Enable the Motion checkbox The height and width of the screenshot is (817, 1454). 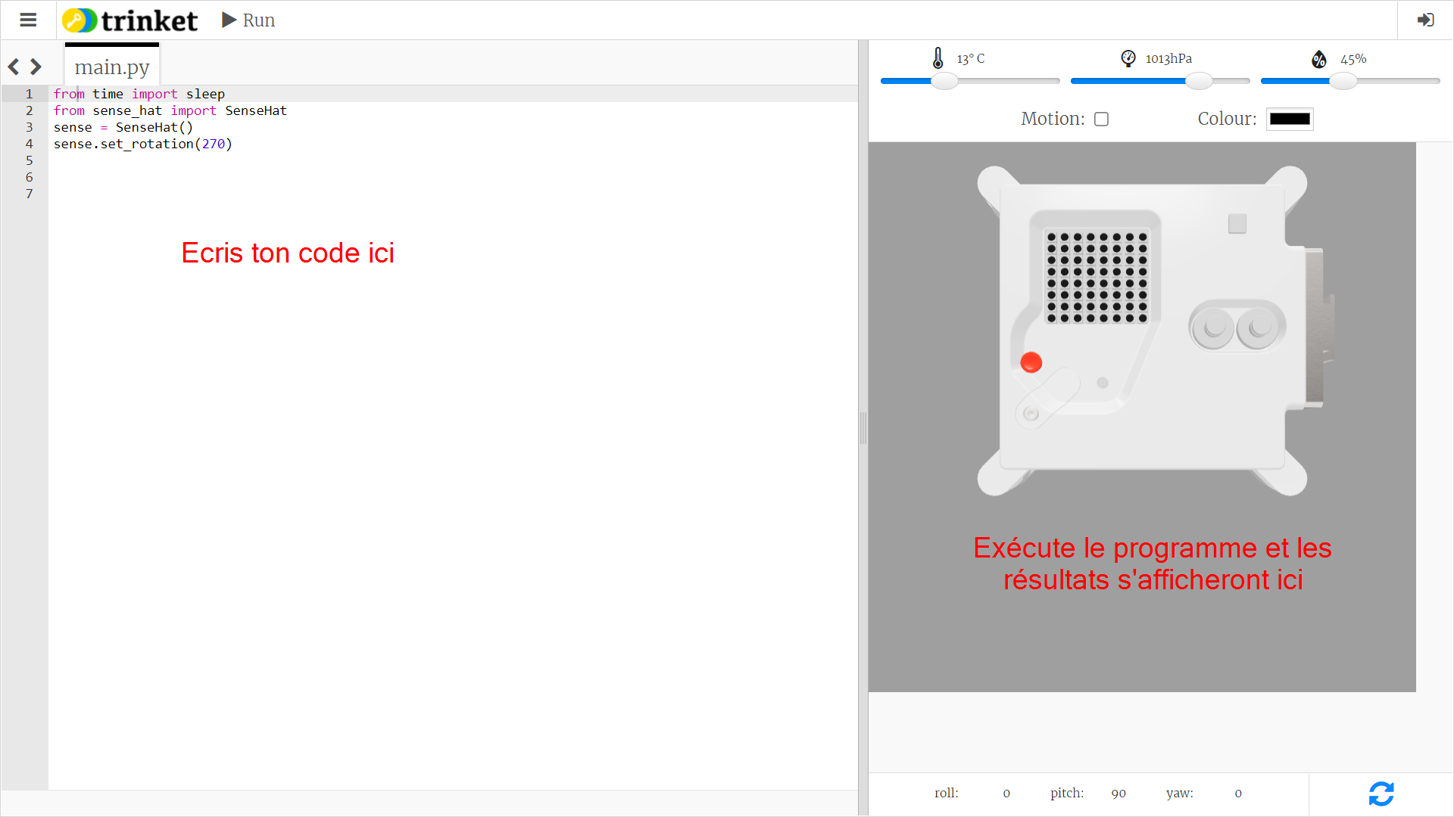pyautogui.click(x=1101, y=120)
